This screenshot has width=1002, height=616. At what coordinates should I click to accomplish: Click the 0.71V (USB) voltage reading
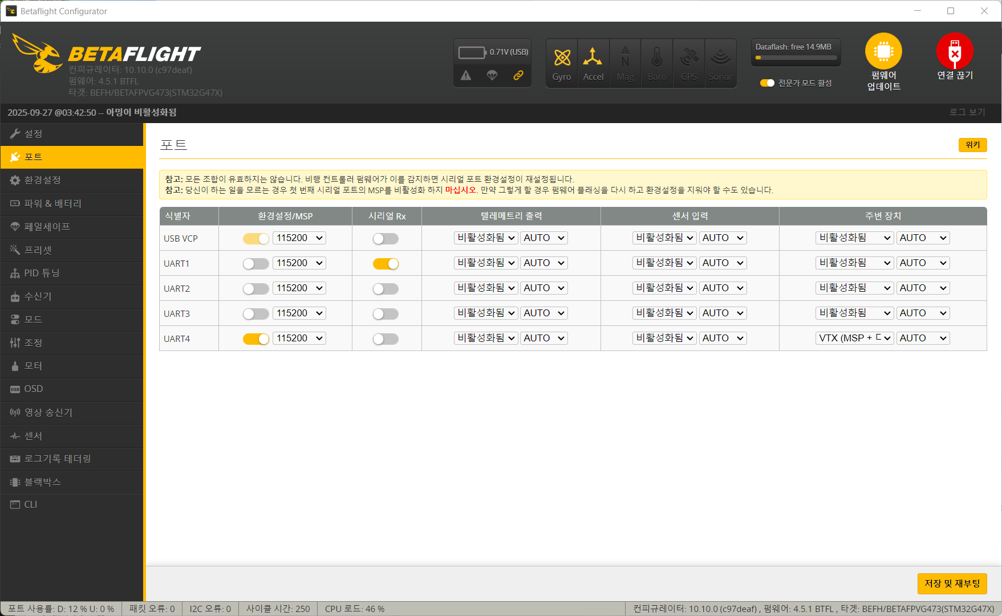point(509,52)
